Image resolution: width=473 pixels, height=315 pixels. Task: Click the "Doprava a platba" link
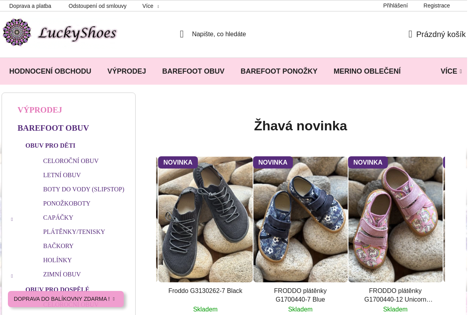30,6
